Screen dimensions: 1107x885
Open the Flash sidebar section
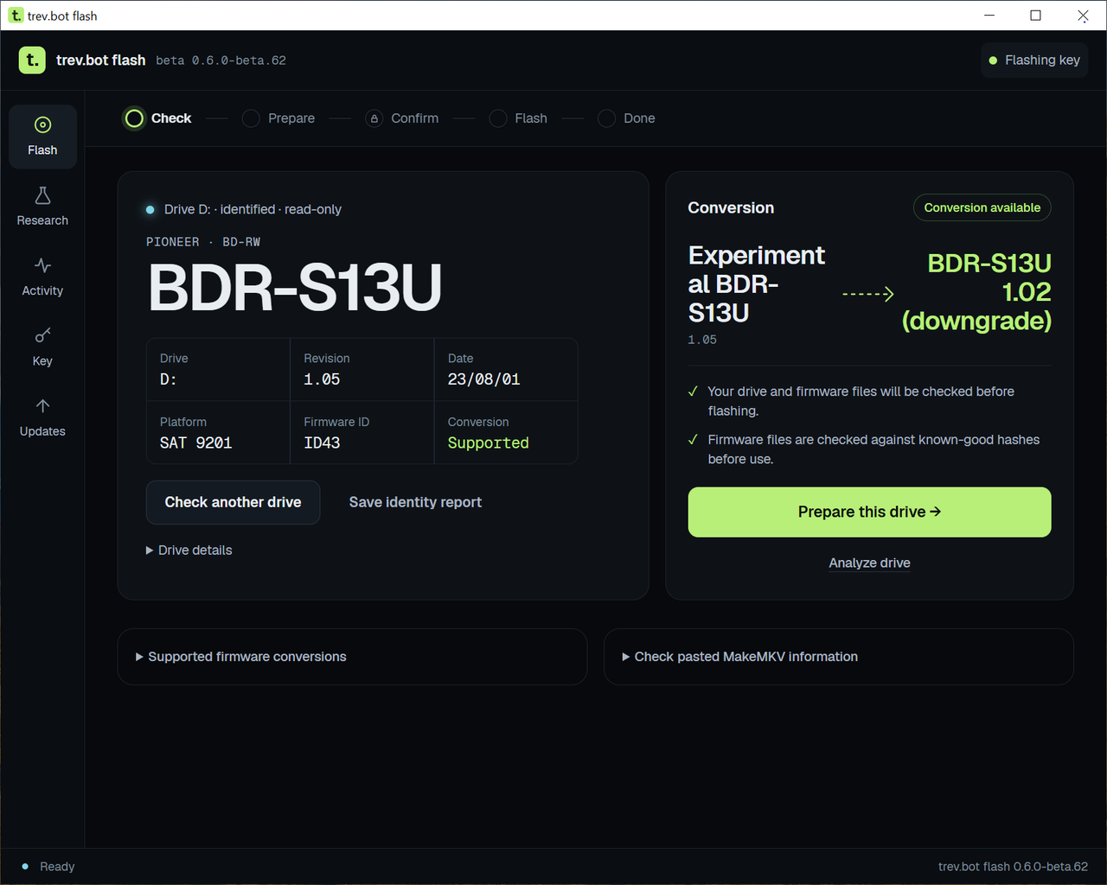pos(42,137)
